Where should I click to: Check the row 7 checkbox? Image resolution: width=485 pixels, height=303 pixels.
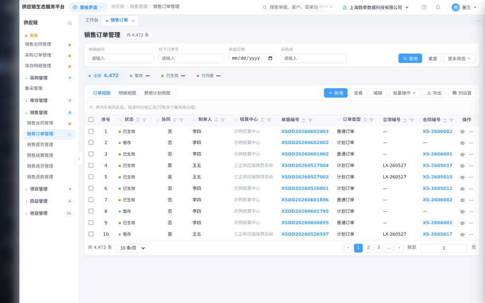(91, 200)
